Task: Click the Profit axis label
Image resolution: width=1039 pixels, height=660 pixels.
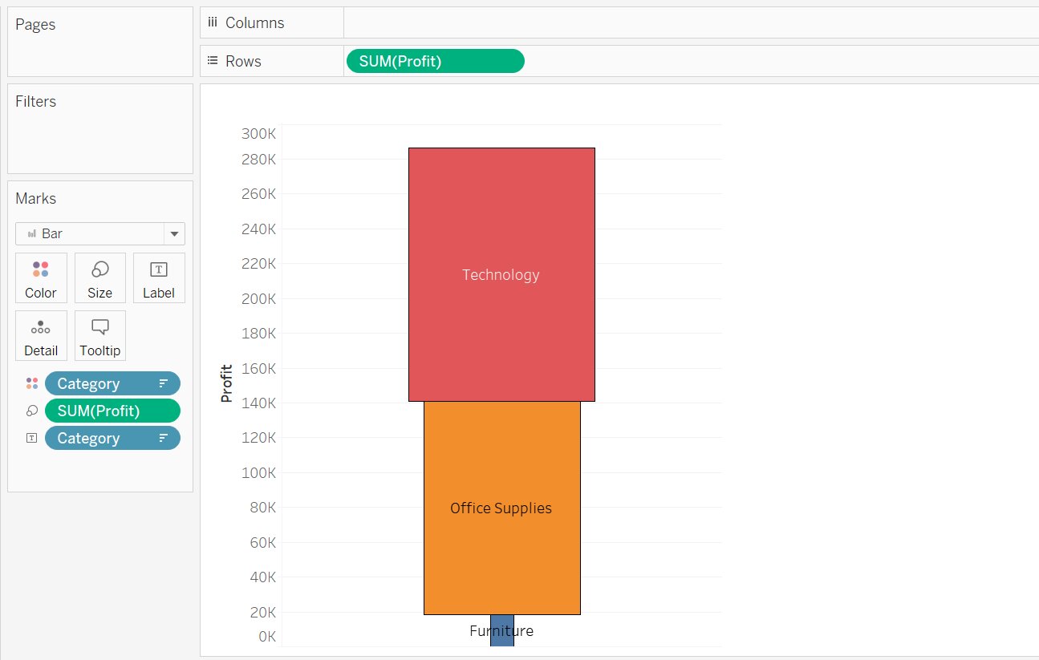Action: 225,383
